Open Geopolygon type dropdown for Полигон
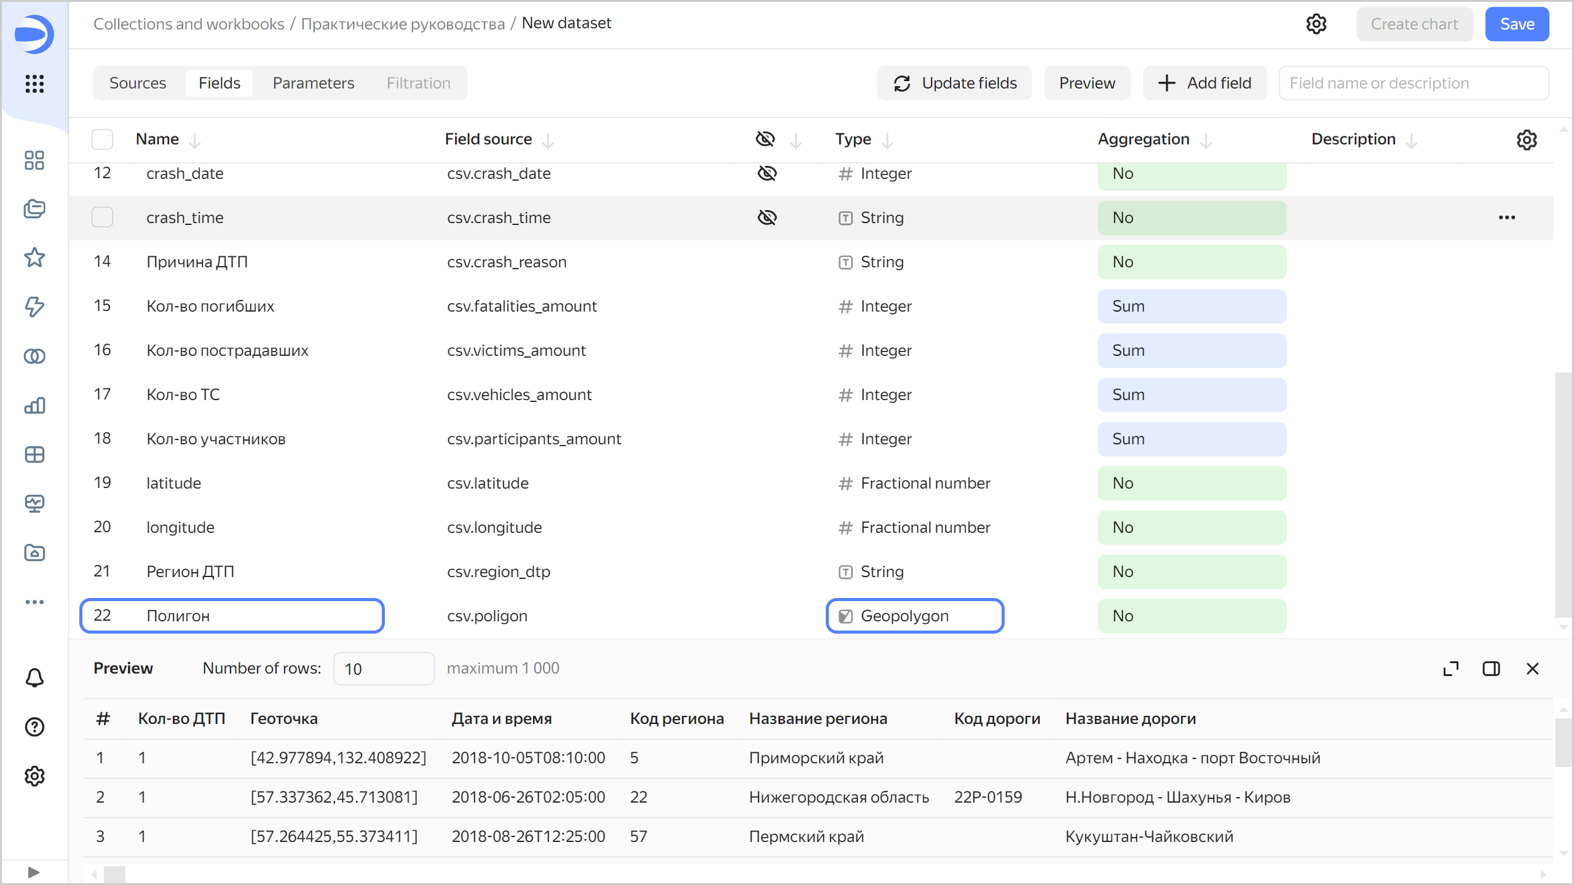This screenshot has height=885, width=1574. tap(915, 616)
